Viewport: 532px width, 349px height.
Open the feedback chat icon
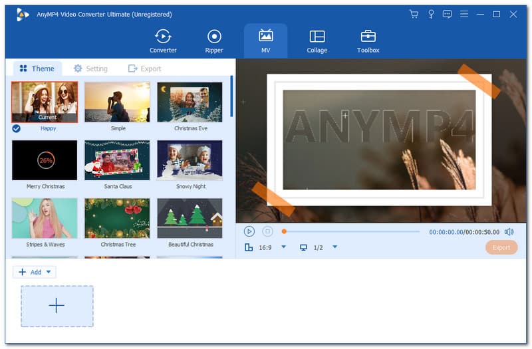click(x=447, y=14)
